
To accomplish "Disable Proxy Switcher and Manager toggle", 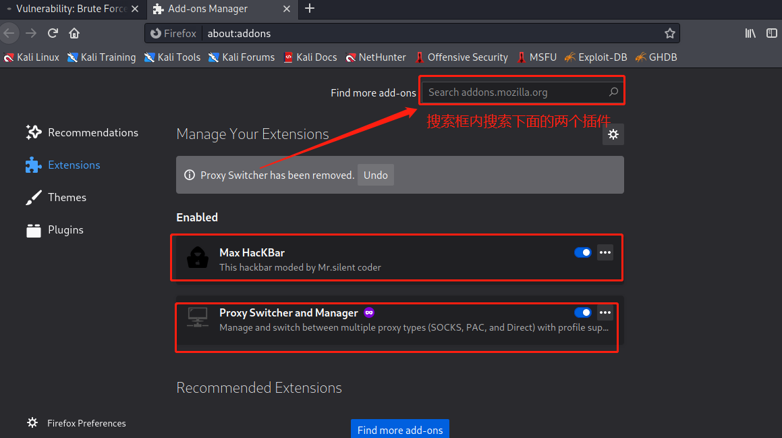I will [x=582, y=312].
